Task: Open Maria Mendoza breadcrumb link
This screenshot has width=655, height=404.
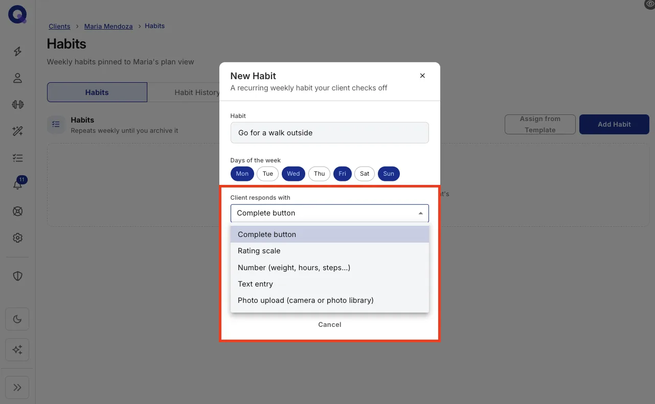Action: (x=108, y=26)
